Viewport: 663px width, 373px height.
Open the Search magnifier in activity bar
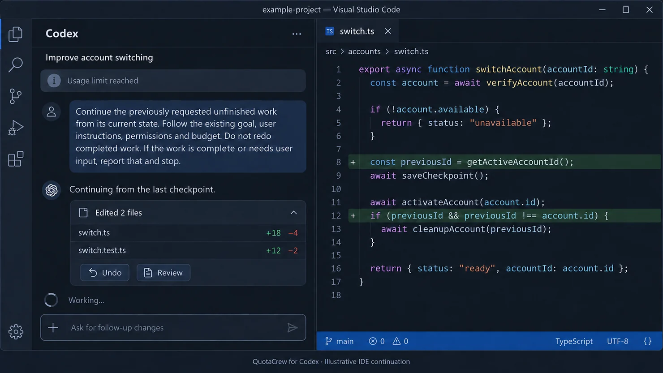[16, 65]
